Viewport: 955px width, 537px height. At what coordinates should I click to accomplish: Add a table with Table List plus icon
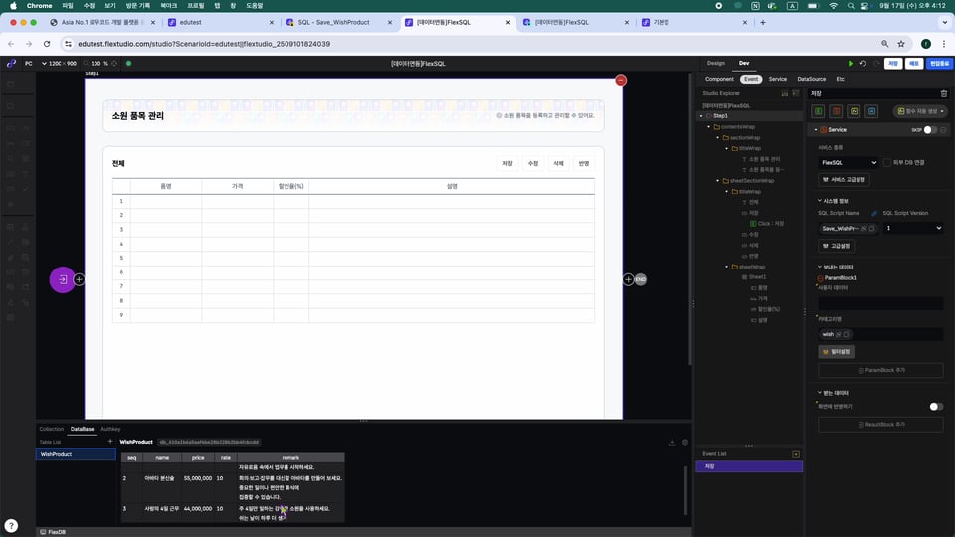110,442
